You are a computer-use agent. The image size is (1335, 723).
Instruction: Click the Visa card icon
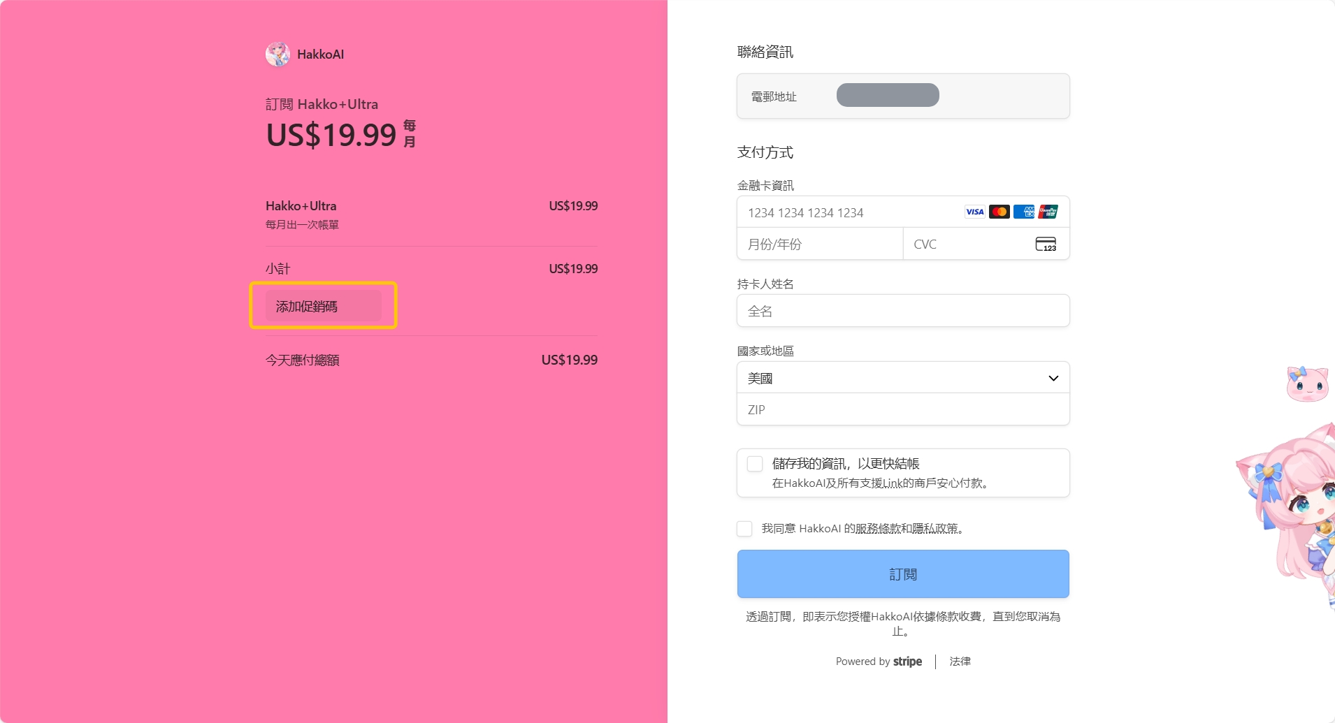(x=974, y=212)
